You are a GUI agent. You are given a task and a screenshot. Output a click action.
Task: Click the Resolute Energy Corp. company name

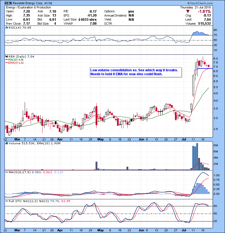[x=28, y=3]
